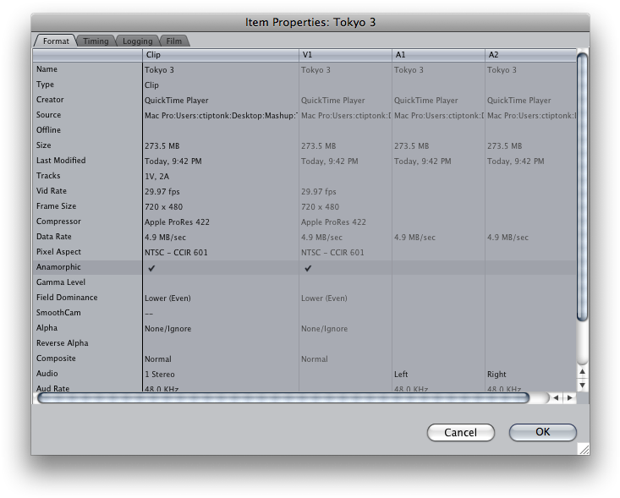The image size is (620, 498).
Task: Toggle Anamorphic checkmark in Clip column
Action: pyautogui.click(x=151, y=268)
